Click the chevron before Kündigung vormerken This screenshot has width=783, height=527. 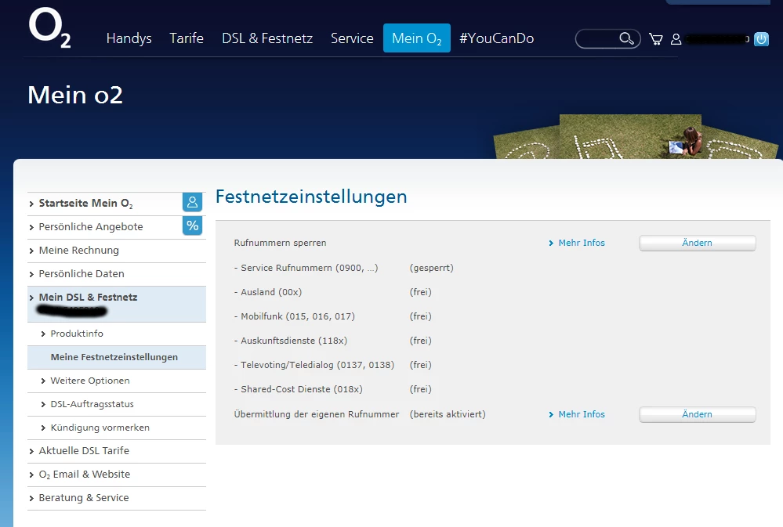point(43,428)
